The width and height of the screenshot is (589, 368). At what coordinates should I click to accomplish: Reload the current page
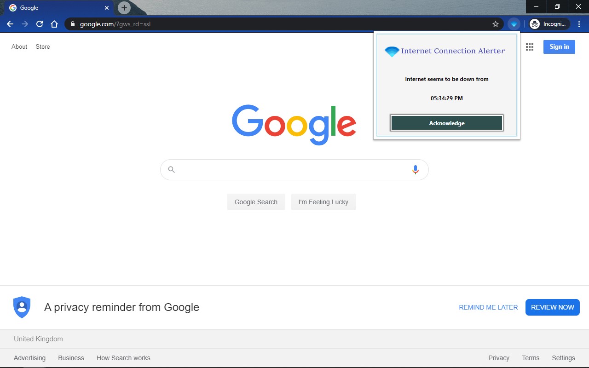pos(40,24)
